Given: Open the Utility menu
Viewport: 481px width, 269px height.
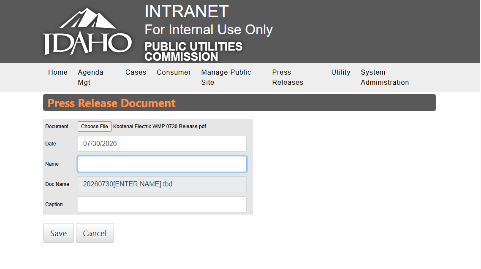Looking at the screenshot, I should click(340, 72).
